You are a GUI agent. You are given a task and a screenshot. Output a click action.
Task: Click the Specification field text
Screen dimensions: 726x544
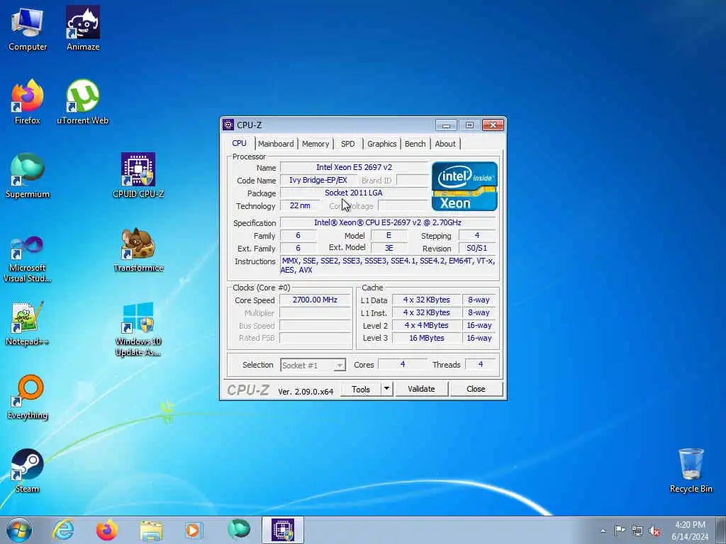(x=388, y=222)
